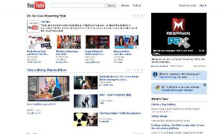Image resolution: width=222 pixels, height=134 pixels.
Task: Click the Young Hollywood title link
Action: [94, 53]
